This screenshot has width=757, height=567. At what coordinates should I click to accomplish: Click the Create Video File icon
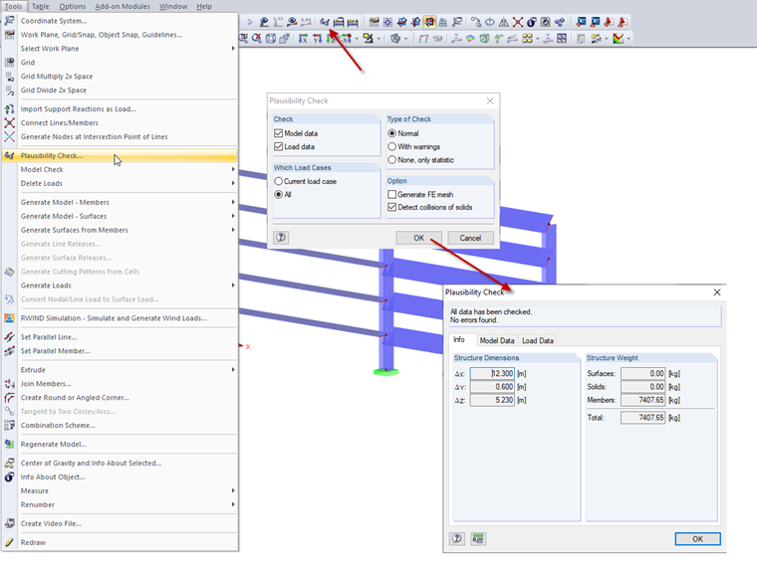point(9,523)
